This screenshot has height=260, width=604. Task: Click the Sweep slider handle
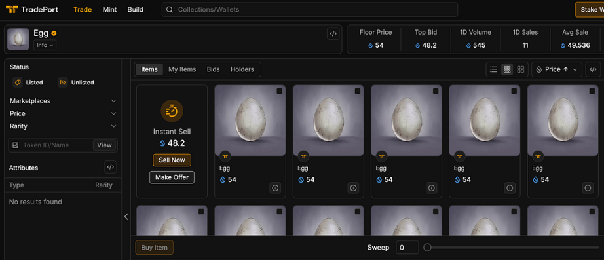427,248
